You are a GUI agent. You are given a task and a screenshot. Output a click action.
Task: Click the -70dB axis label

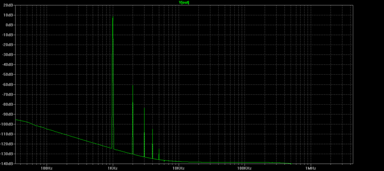8,94
